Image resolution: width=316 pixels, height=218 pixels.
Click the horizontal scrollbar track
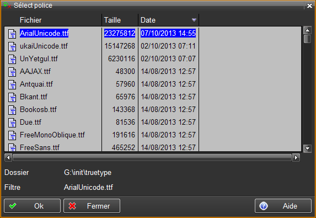point(152,157)
